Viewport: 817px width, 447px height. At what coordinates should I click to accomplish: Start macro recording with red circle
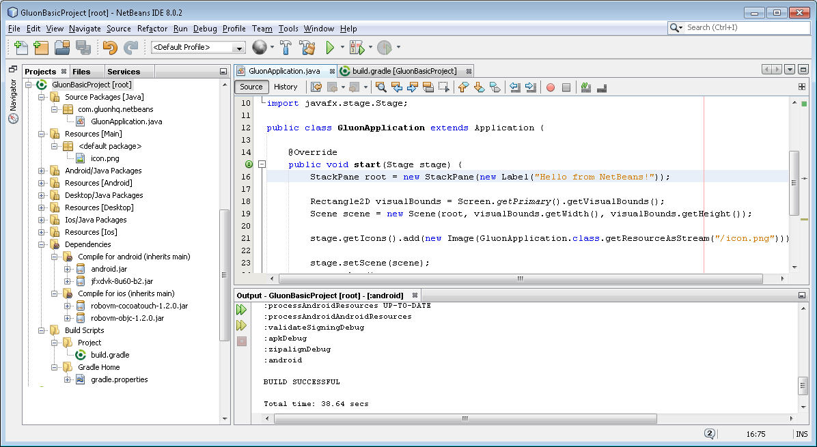[x=550, y=87]
